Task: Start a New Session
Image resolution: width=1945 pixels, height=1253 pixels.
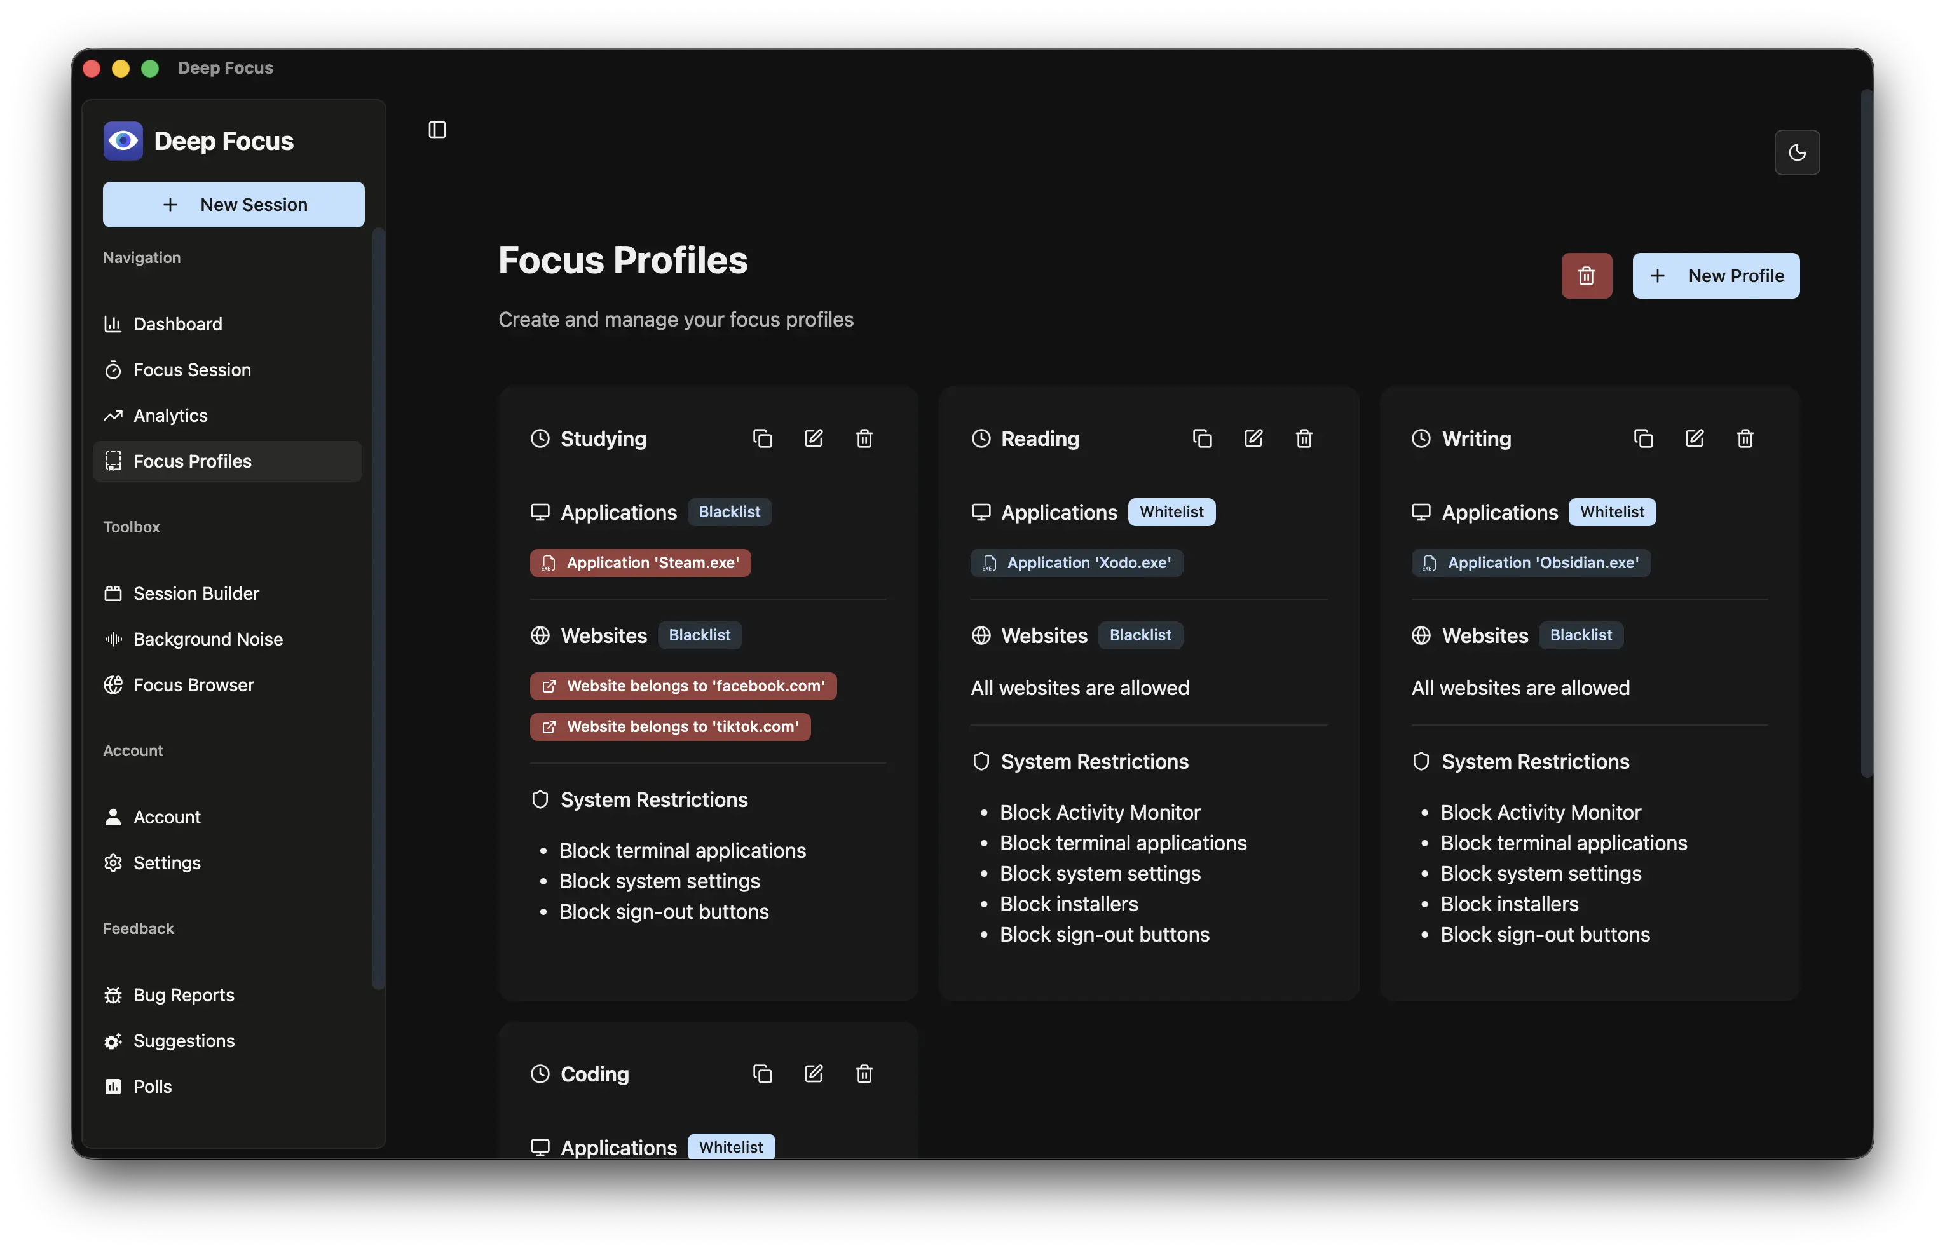Action: click(233, 204)
